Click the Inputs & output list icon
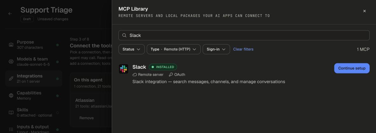The width and height of the screenshot is (376, 133). [11, 130]
